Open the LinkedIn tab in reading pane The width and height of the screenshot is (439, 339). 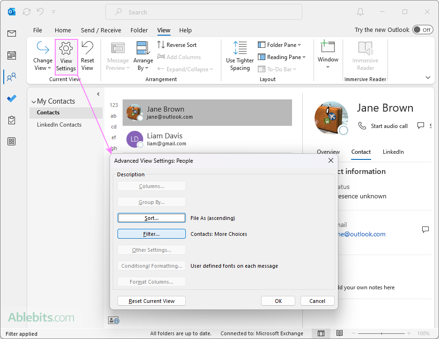393,152
